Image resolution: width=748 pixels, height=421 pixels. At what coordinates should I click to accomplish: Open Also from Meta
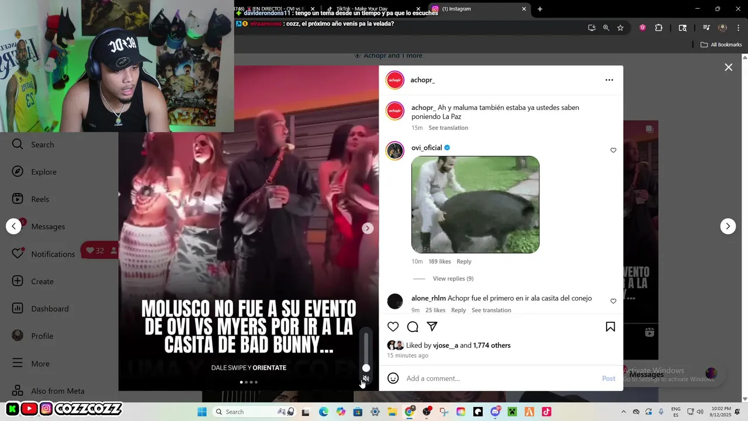49,391
